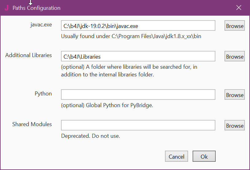This screenshot has height=170, width=250.
Task: Close the Paths Configuration dialog
Action: coord(239,7)
